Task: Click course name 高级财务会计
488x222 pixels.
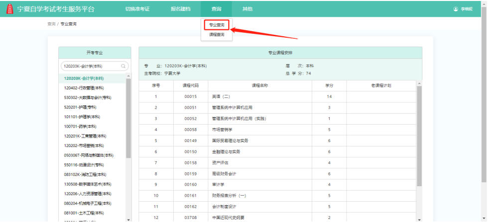Action: (224, 173)
